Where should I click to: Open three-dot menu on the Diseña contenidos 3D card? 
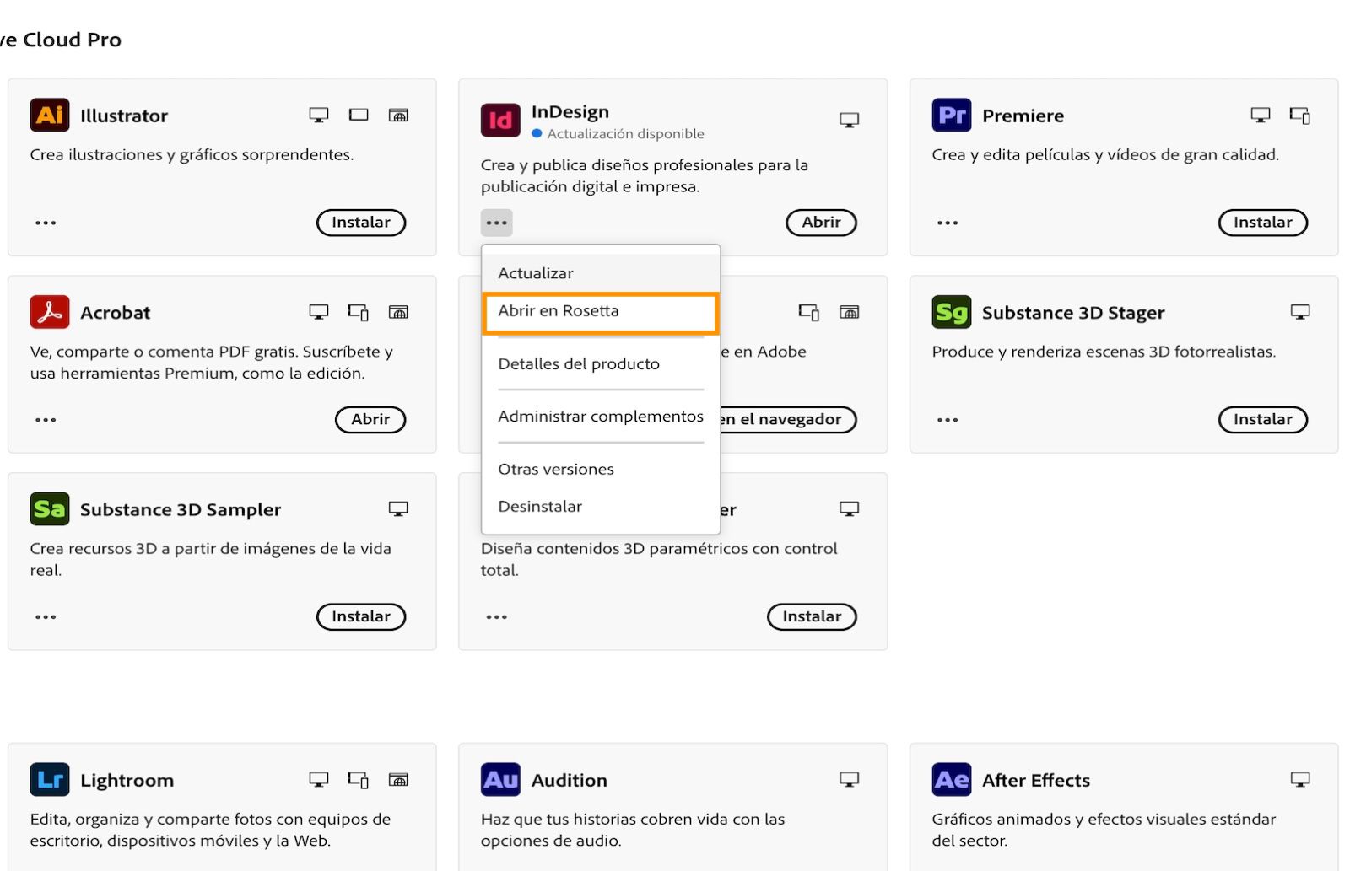pyautogui.click(x=497, y=617)
